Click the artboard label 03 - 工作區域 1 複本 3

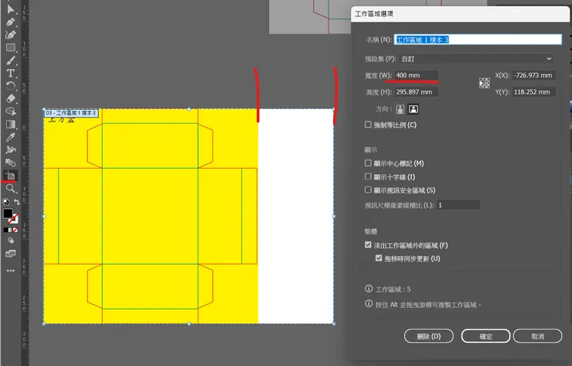(71, 113)
